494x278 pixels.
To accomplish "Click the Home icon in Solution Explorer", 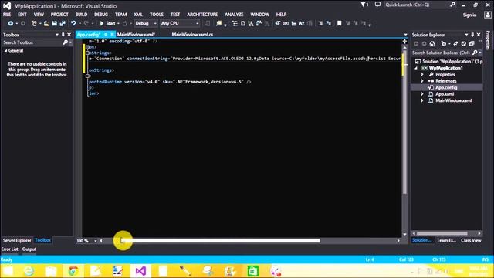I will click(432, 44).
